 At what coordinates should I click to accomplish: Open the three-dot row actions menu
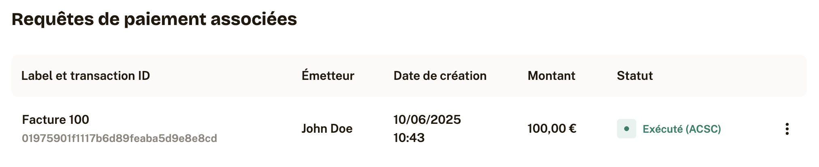pos(787,129)
